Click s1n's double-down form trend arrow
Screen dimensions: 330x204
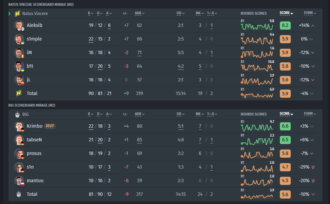point(313,167)
